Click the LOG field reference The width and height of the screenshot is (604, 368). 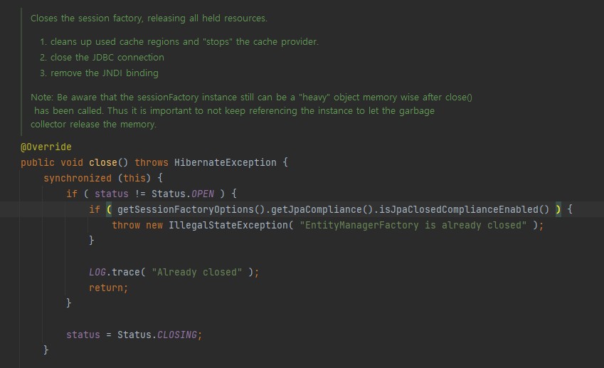[97, 272]
